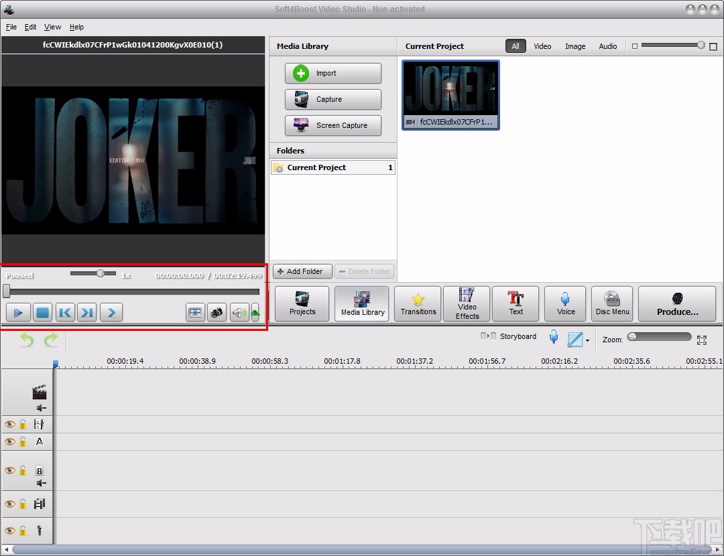Click the Import button
This screenshot has width=724, height=556.
(333, 73)
